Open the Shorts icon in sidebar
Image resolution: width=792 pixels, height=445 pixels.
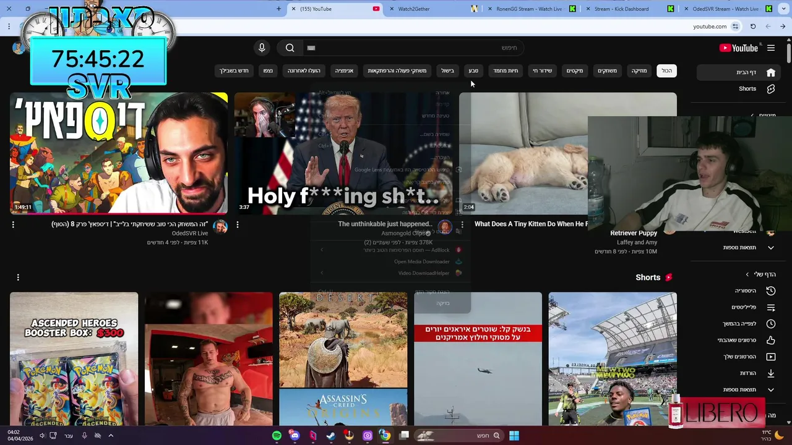click(771, 88)
